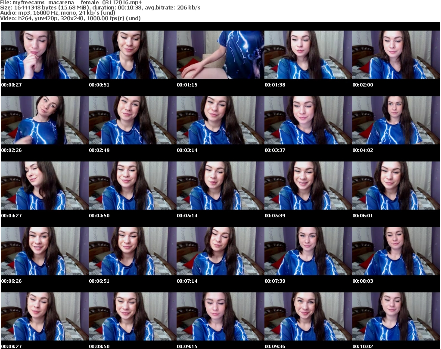Screen dimensions: 441x349
Task: Select the thumbnail above timestamp 00:04:27
Action: [44, 186]
